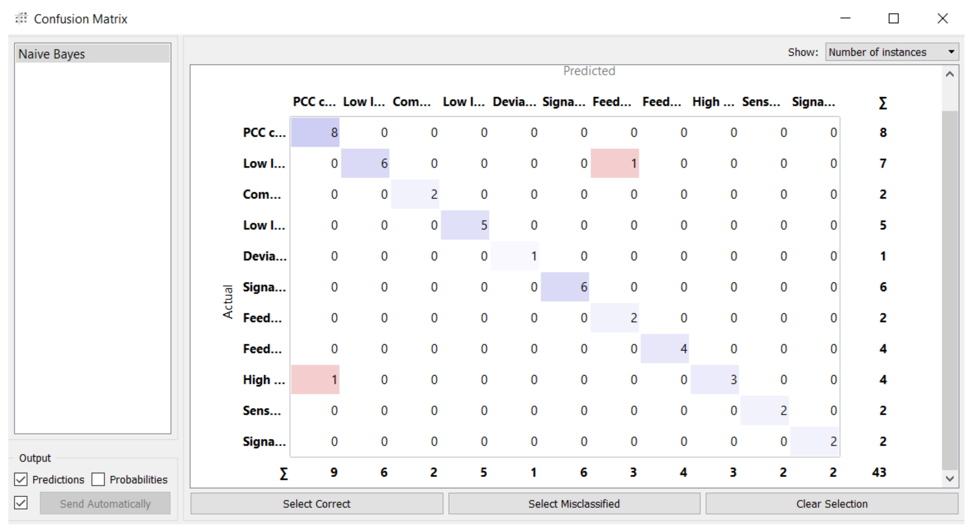Click scroll down arrow of matrix view
972x530 pixels.
[x=950, y=478]
